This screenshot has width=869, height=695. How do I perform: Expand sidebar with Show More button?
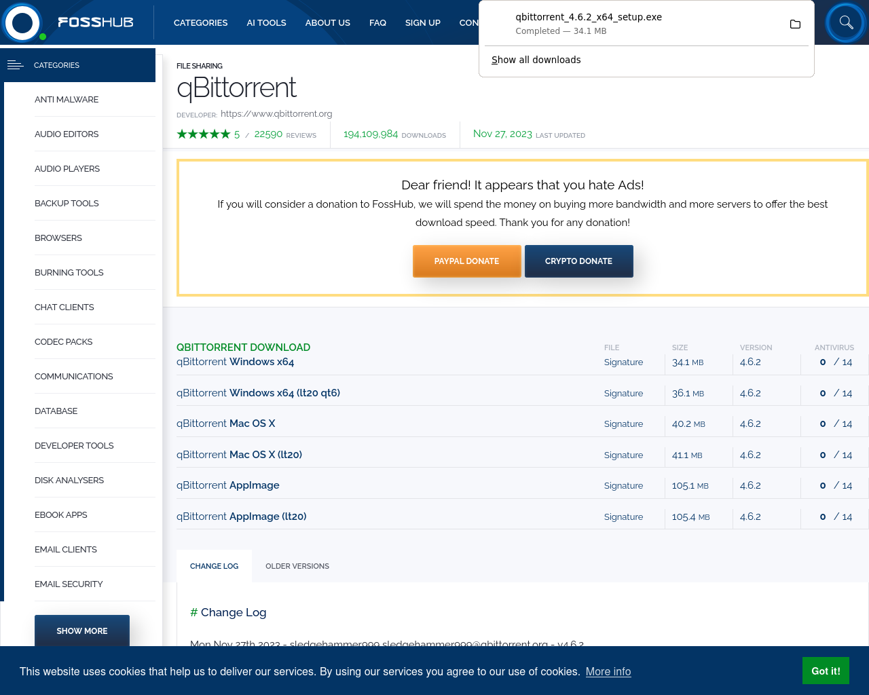(82, 631)
